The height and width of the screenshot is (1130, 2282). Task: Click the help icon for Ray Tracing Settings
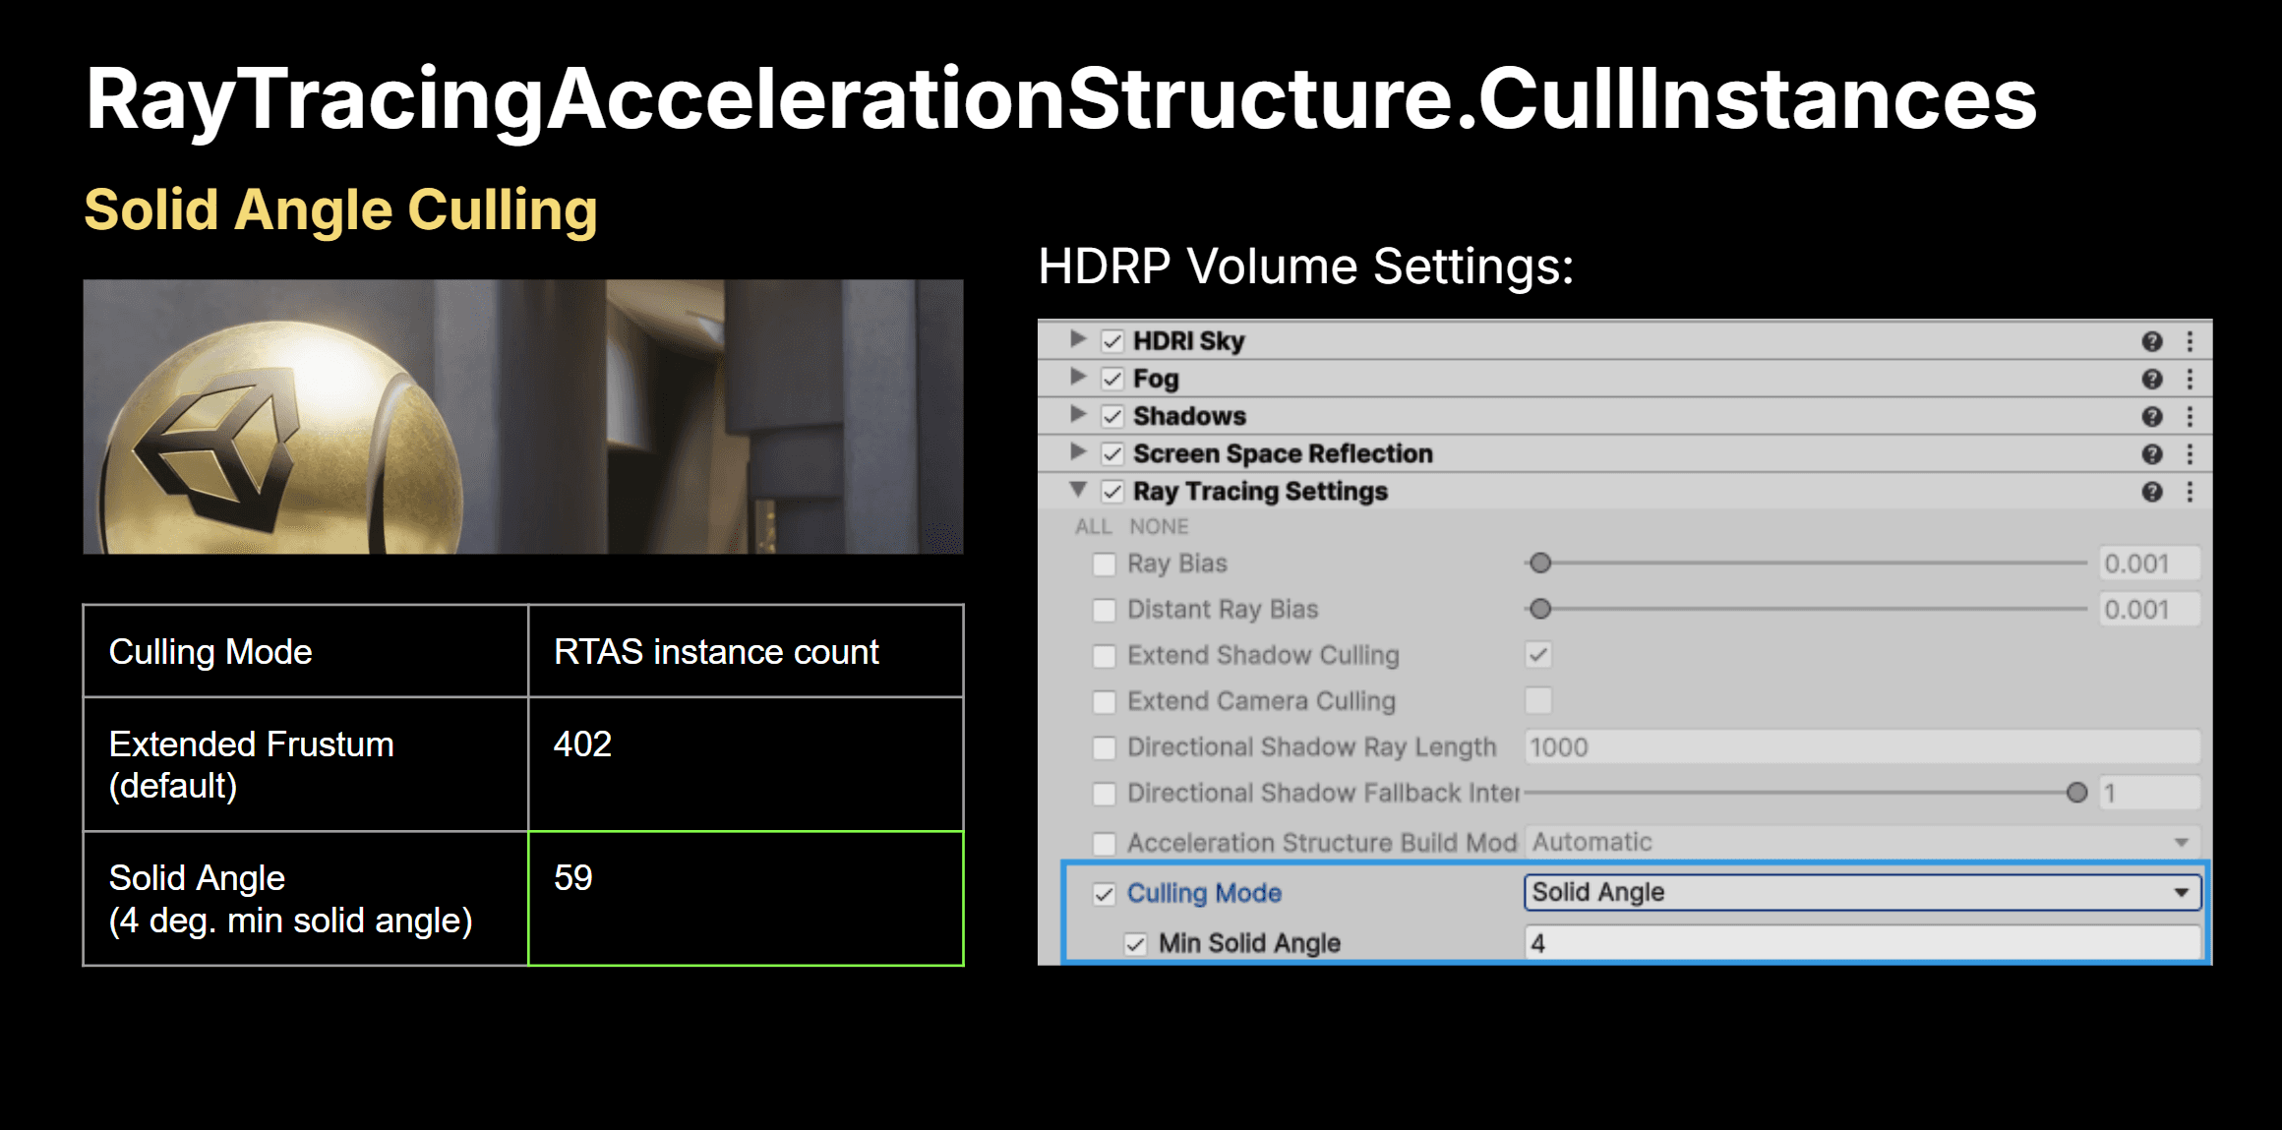(2152, 491)
